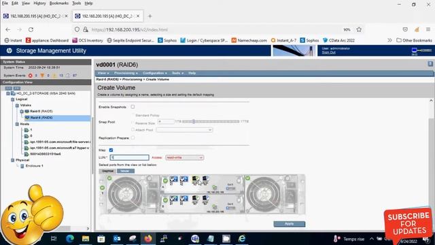Expand the Raid-5 (RAID5) node

point(22,112)
